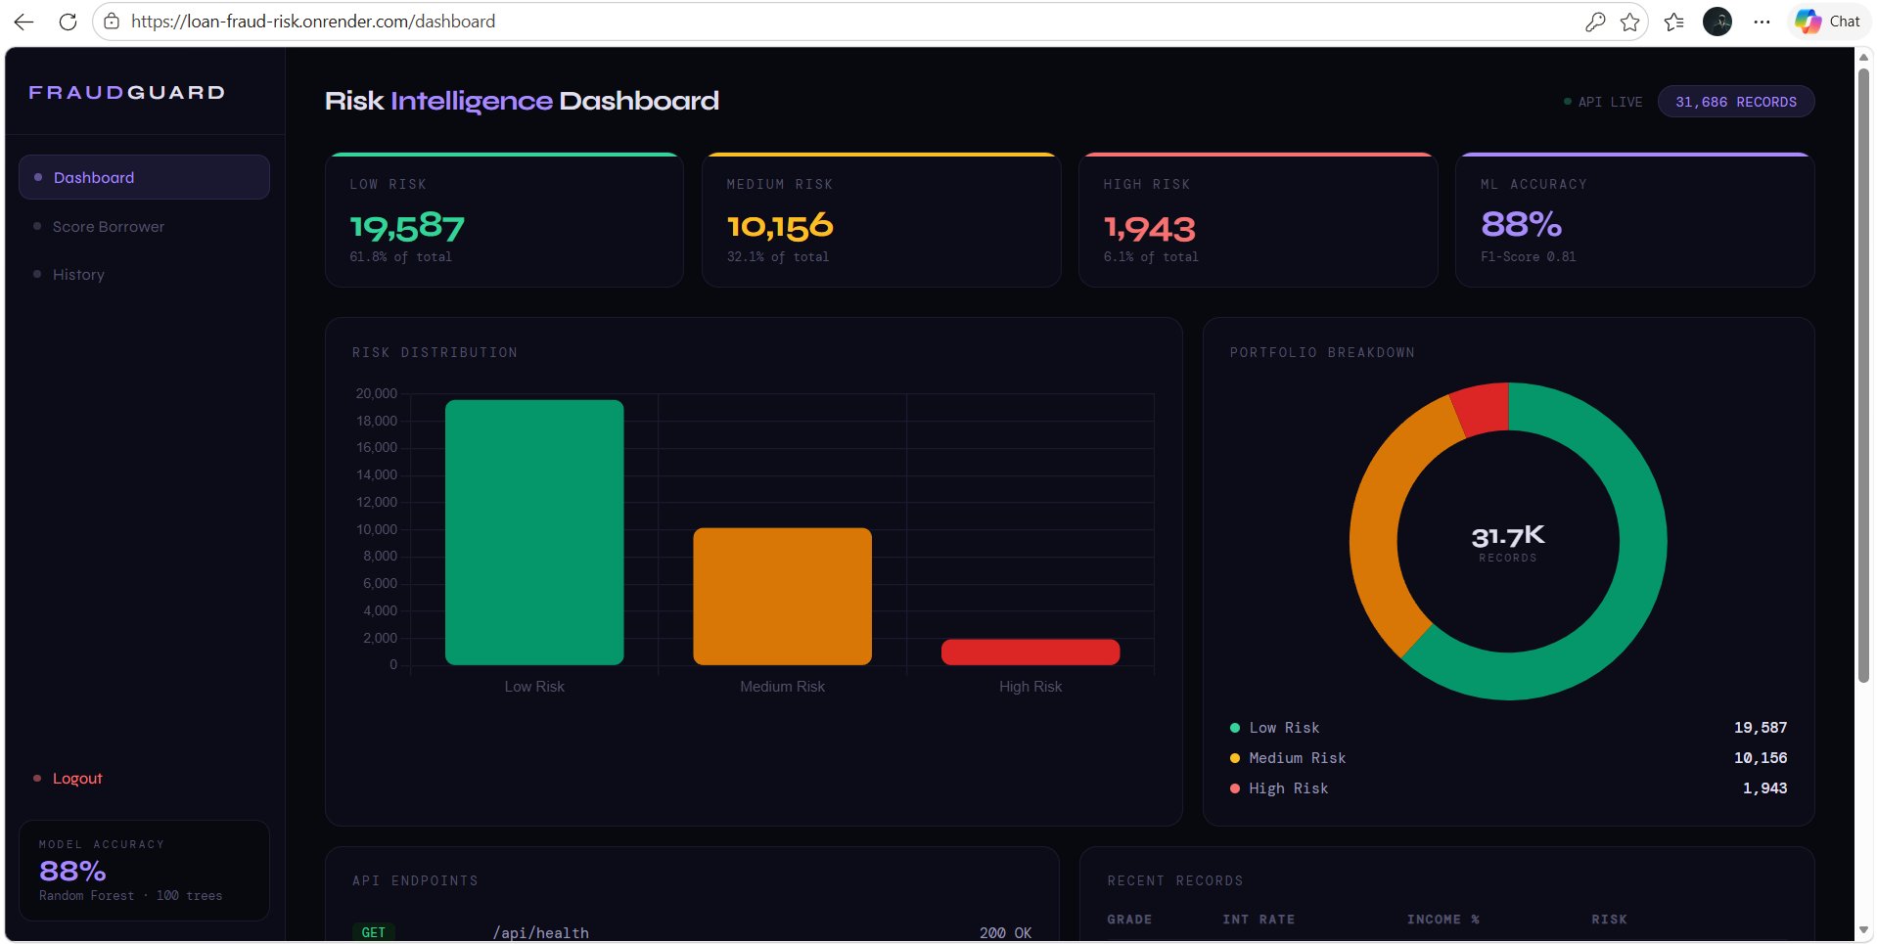Image resolution: width=1877 pixels, height=944 pixels.
Task: Open the browser three-dot menu
Action: tap(1763, 21)
